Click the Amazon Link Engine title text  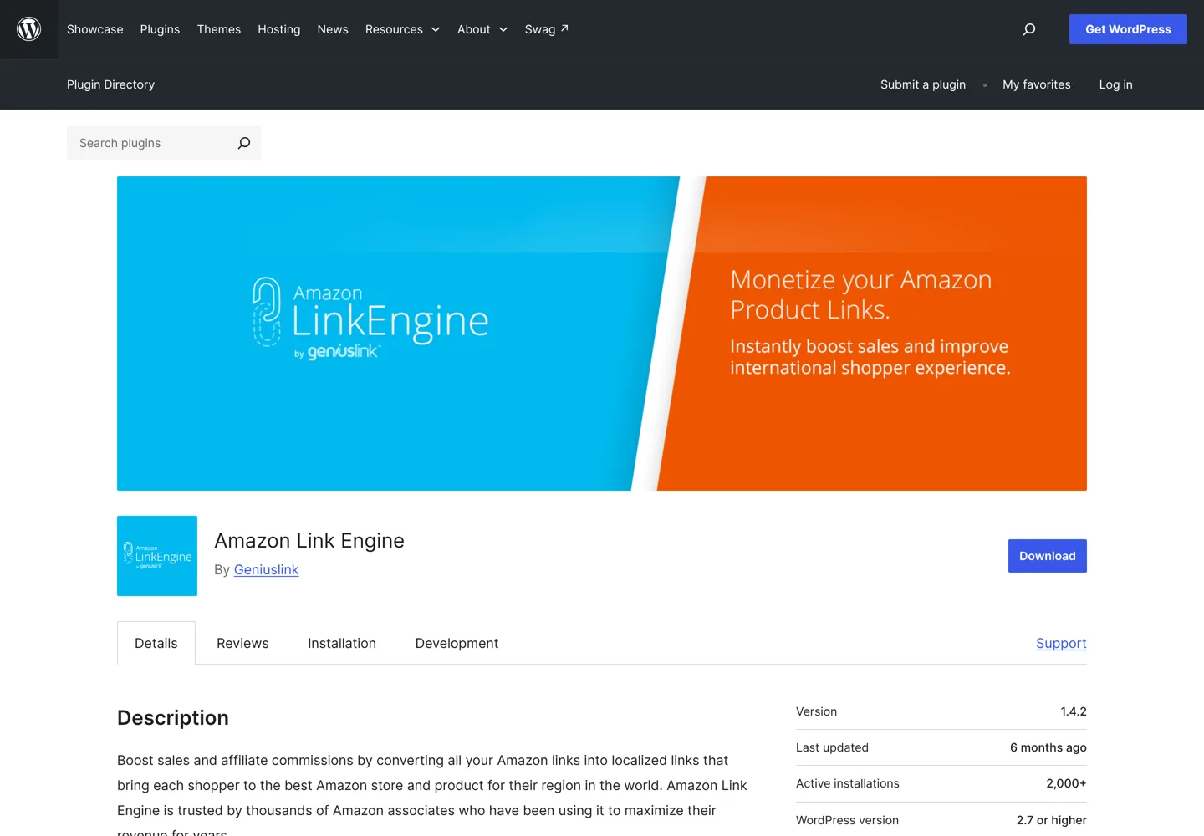point(309,541)
